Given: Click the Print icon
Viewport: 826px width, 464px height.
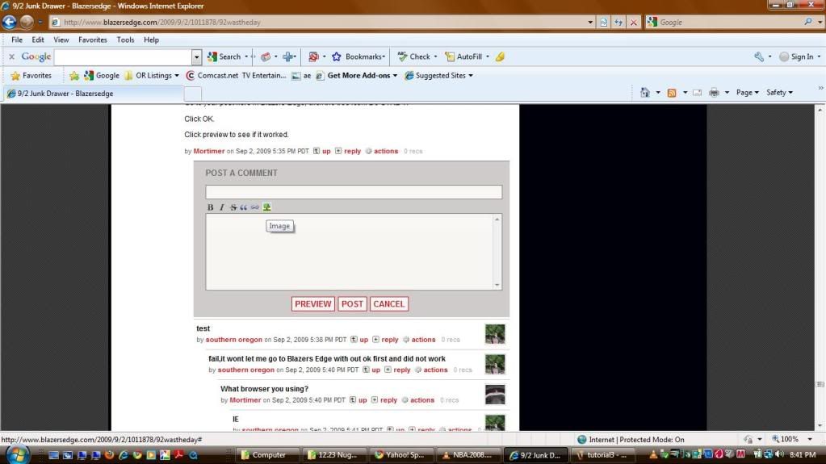Looking at the screenshot, I should 714,92.
